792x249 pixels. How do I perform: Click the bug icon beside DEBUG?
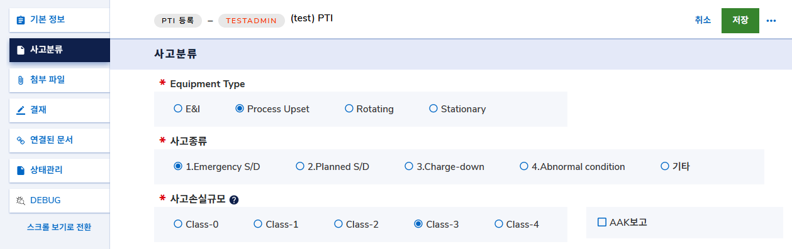[x=21, y=201]
